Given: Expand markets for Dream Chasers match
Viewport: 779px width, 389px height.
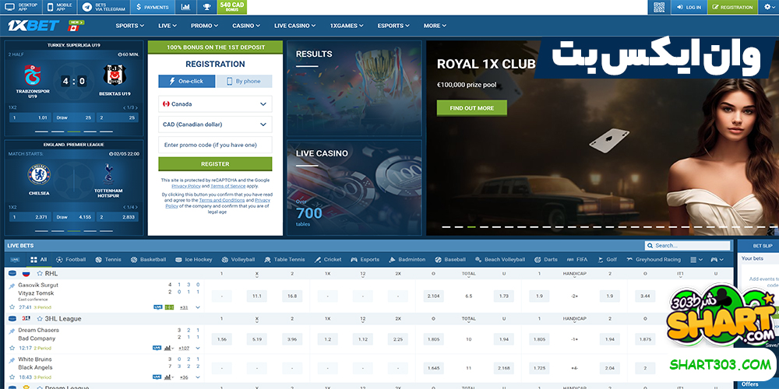Looking at the screenshot, I should pos(198,348).
